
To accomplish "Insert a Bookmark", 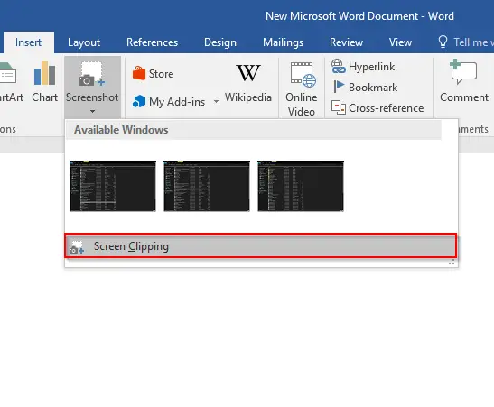I will pyautogui.click(x=366, y=88).
